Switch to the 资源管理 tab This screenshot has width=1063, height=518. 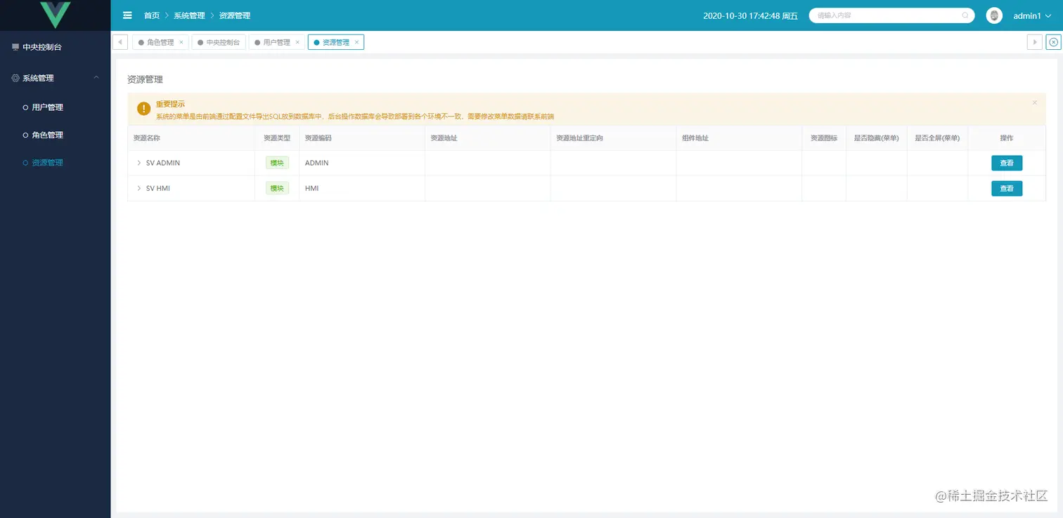(336, 42)
